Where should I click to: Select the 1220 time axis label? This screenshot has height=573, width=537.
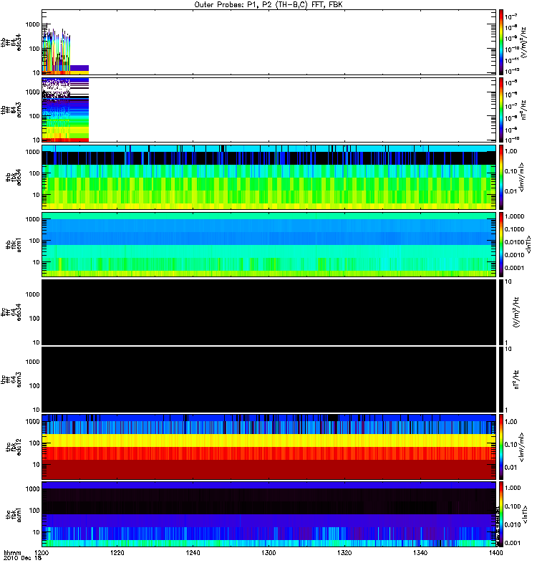click(x=117, y=552)
